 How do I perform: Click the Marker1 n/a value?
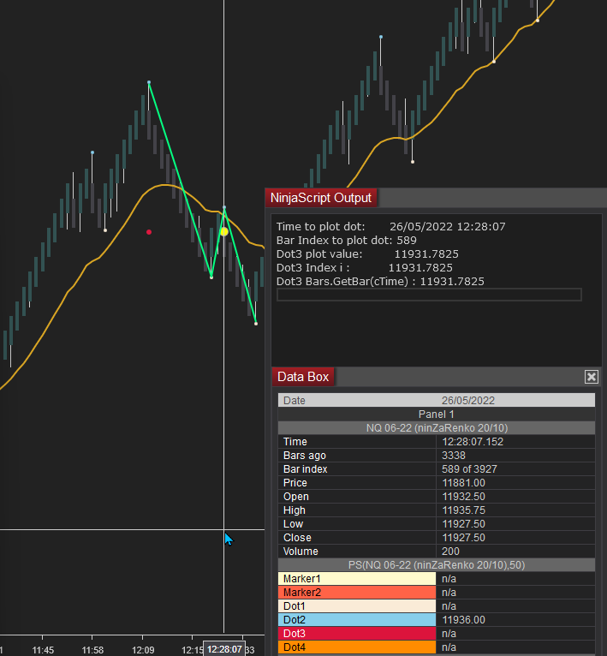pos(449,579)
